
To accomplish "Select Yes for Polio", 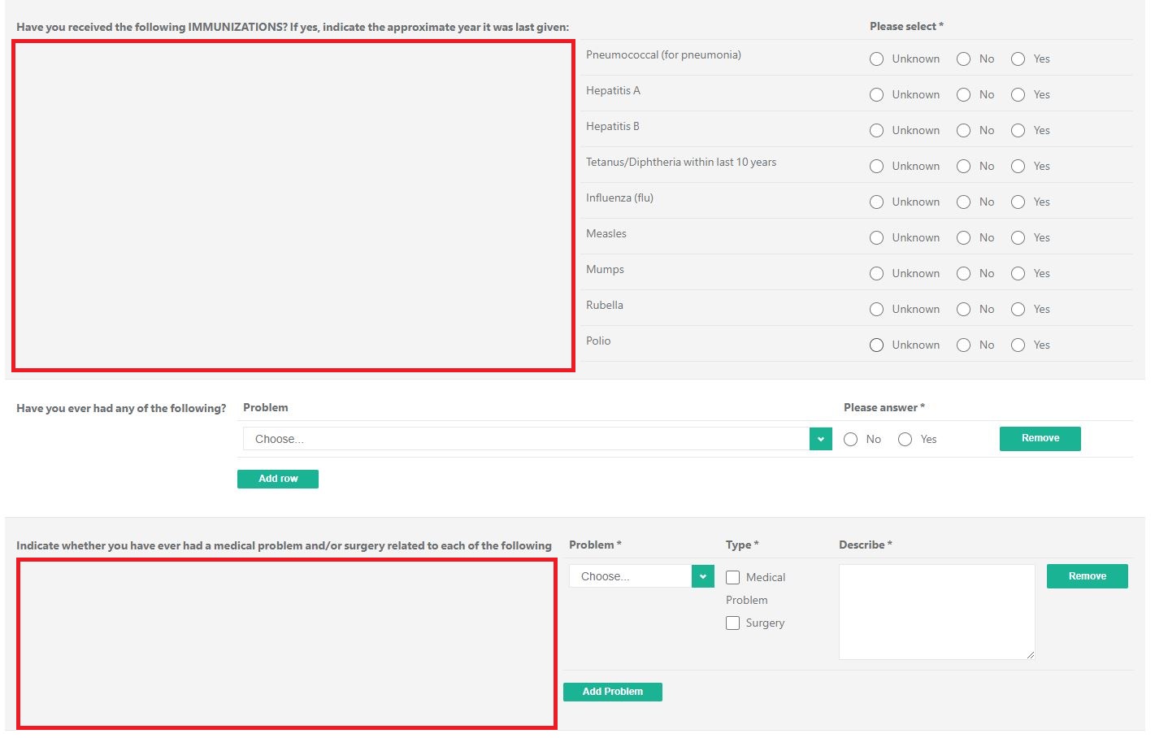I will (1018, 345).
